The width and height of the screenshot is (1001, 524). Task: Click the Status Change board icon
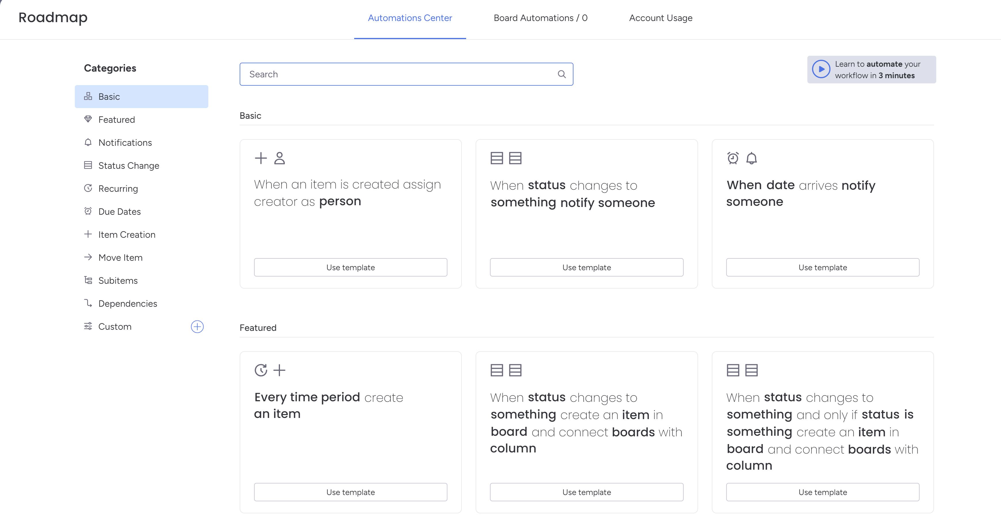(88, 165)
